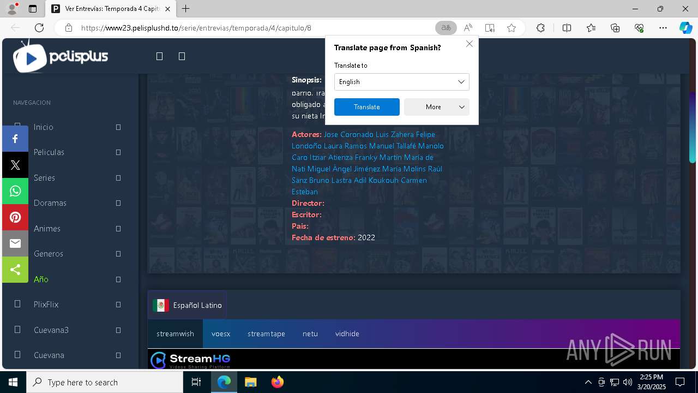Viewport: 698px width, 393px height.
Task: Click the pelisplus logo
Action: tap(61, 57)
